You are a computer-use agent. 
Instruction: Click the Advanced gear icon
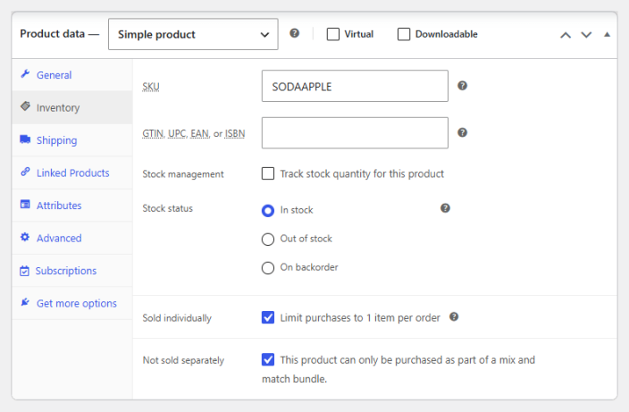tap(25, 237)
